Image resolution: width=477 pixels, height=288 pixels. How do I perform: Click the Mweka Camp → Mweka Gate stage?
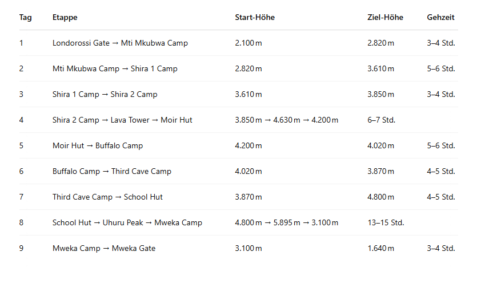(x=104, y=249)
